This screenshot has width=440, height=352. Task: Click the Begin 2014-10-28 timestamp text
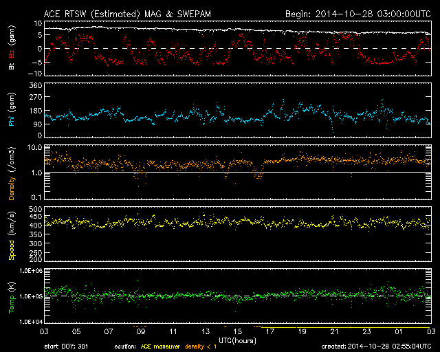[357, 14]
